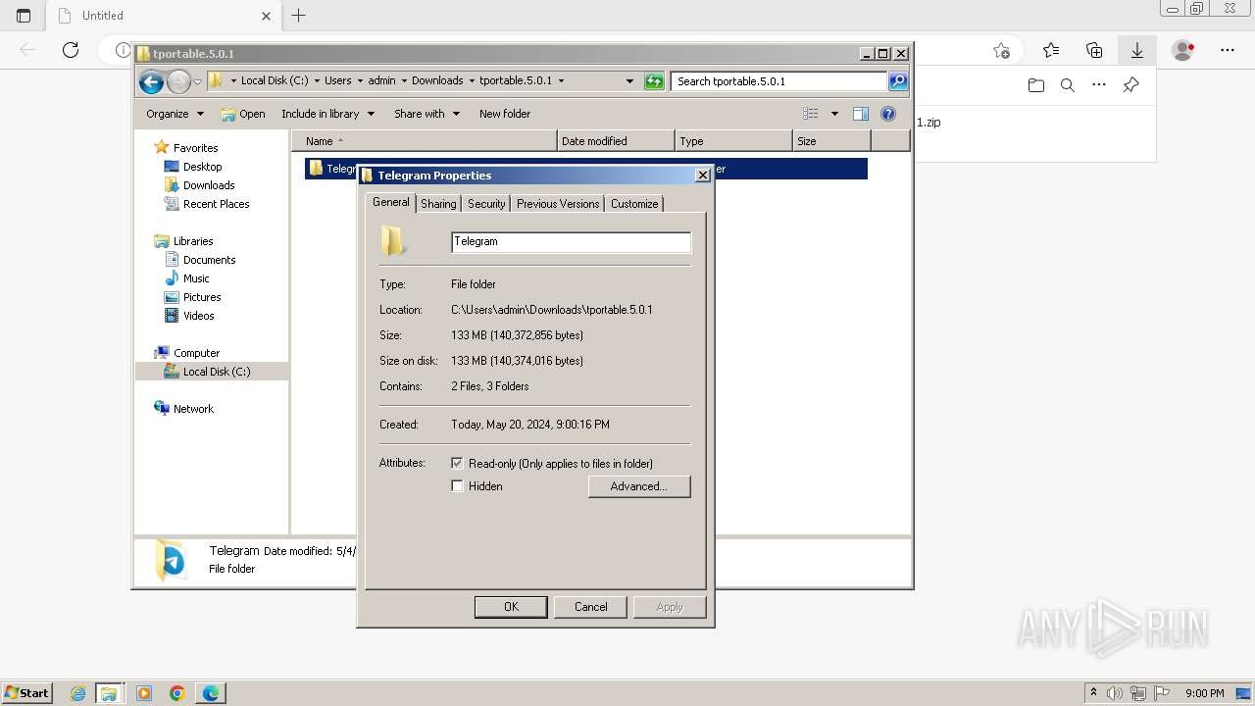
Task: Select Videos library
Action: [198, 316]
